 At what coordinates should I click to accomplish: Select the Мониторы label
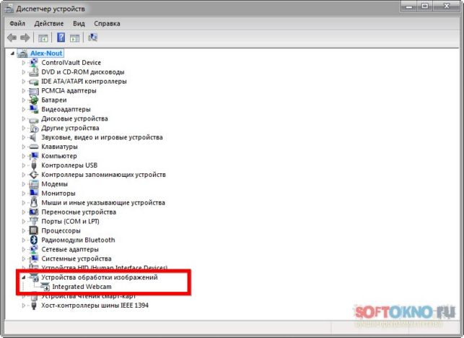[x=58, y=194]
